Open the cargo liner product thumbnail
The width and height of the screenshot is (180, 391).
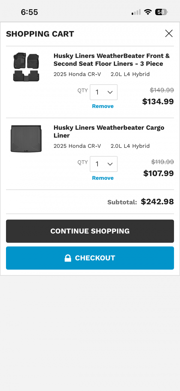tap(26, 139)
